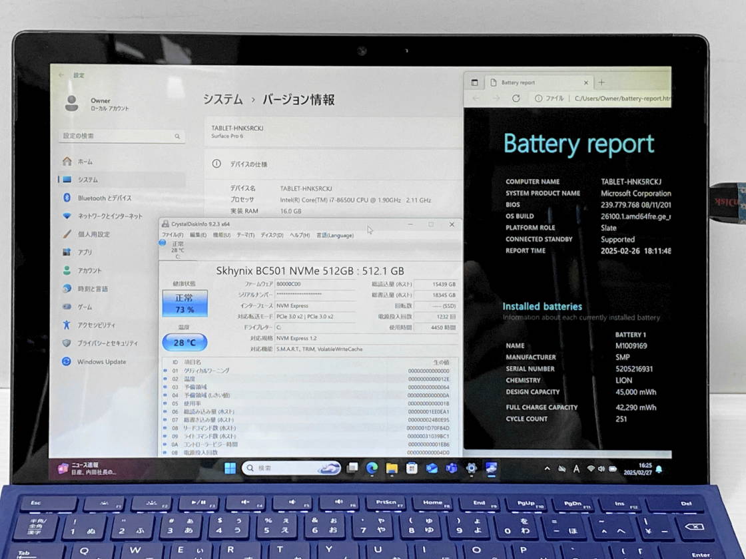Switch to CrystalDiskInfo taskbar icon

pos(491,468)
